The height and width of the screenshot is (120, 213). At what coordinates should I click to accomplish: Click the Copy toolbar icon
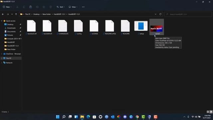[x=24, y=7]
